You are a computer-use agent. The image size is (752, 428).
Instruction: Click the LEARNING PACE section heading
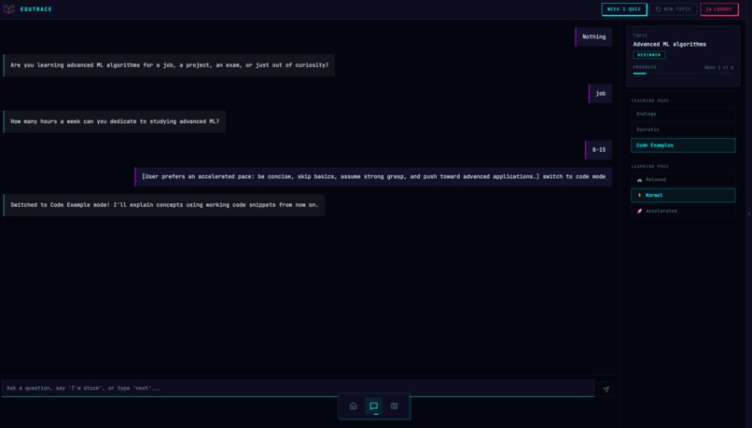pos(650,166)
